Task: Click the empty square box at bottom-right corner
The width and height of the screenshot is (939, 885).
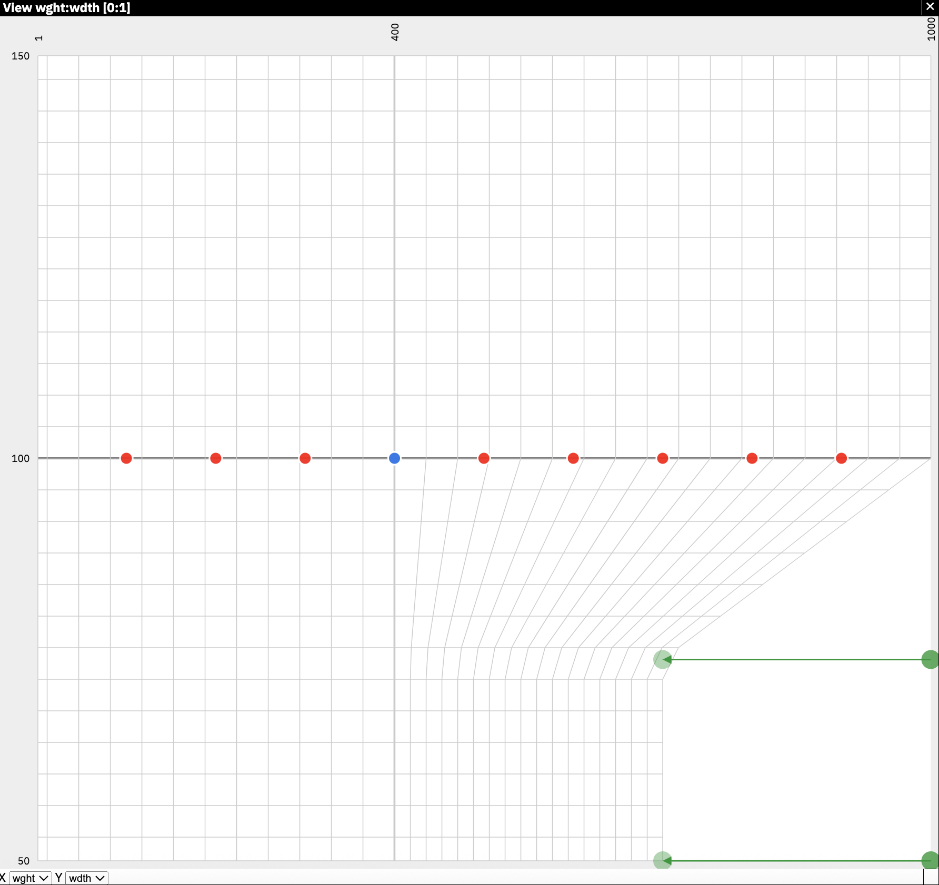Action: (931, 877)
